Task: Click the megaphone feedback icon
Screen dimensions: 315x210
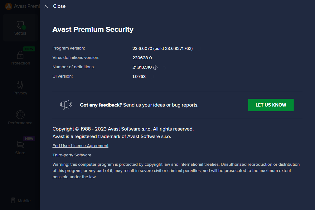Action: (x=66, y=105)
